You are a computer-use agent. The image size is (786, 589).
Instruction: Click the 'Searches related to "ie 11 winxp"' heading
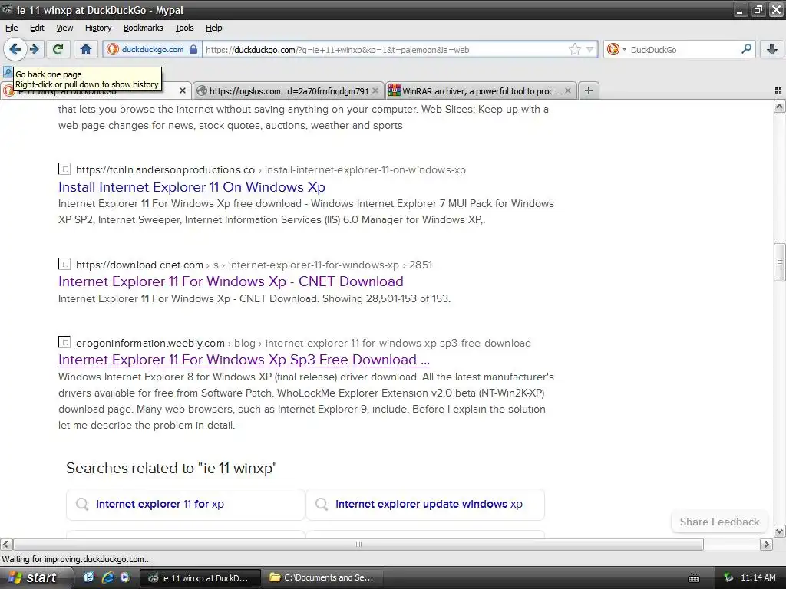[171, 469]
